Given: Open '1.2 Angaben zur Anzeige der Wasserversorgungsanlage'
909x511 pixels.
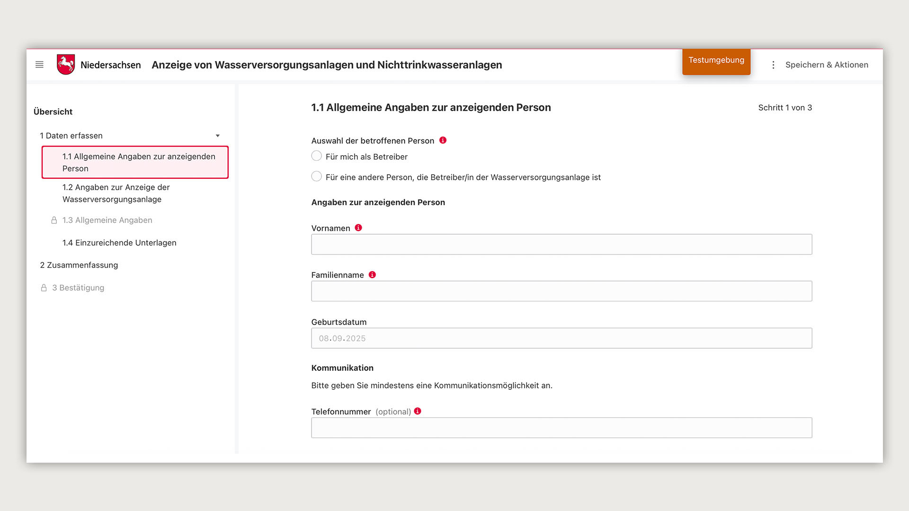Looking at the screenshot, I should pos(116,193).
